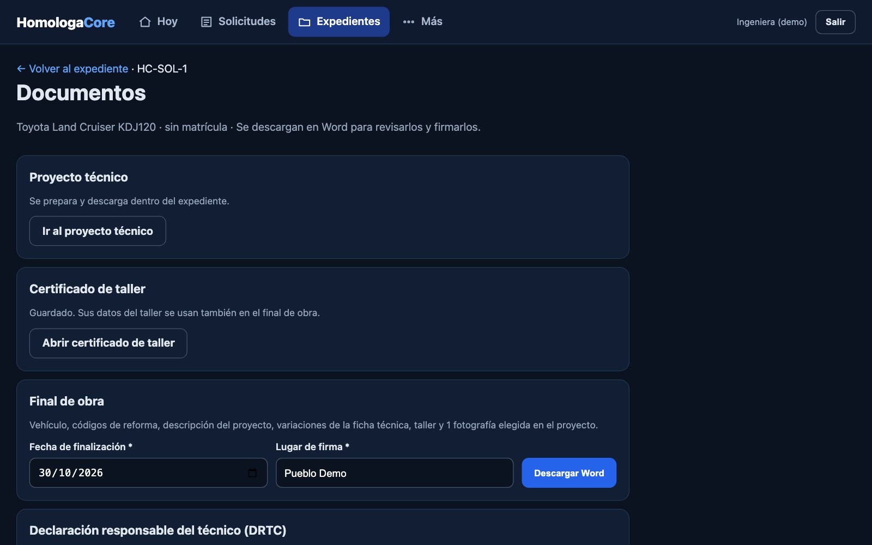The image size is (872, 545).
Task: Click the back arrow before Volver al expediente
Action: coord(21,69)
